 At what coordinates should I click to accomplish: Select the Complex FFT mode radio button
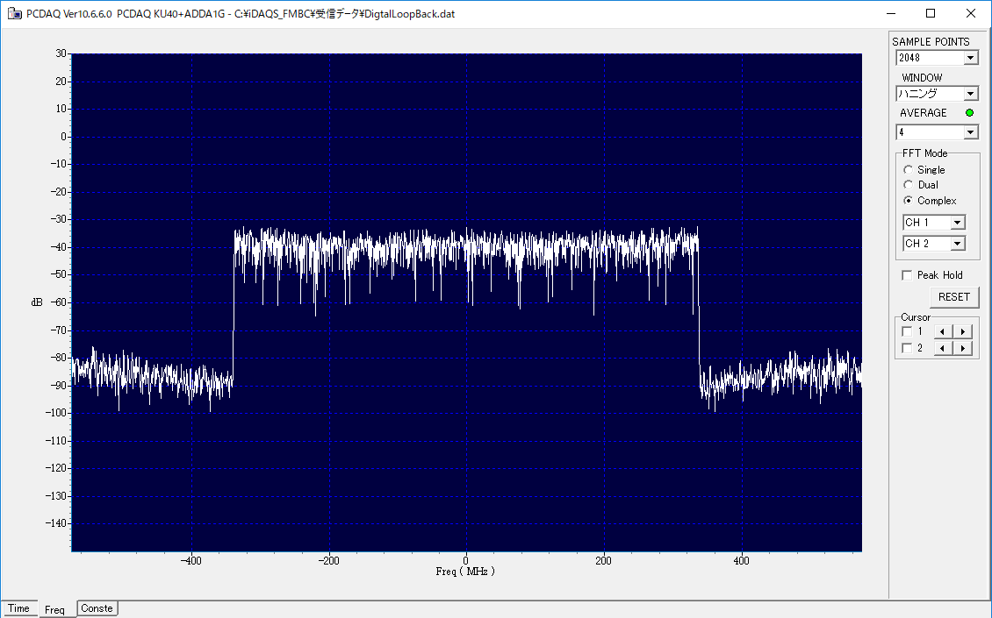click(909, 201)
